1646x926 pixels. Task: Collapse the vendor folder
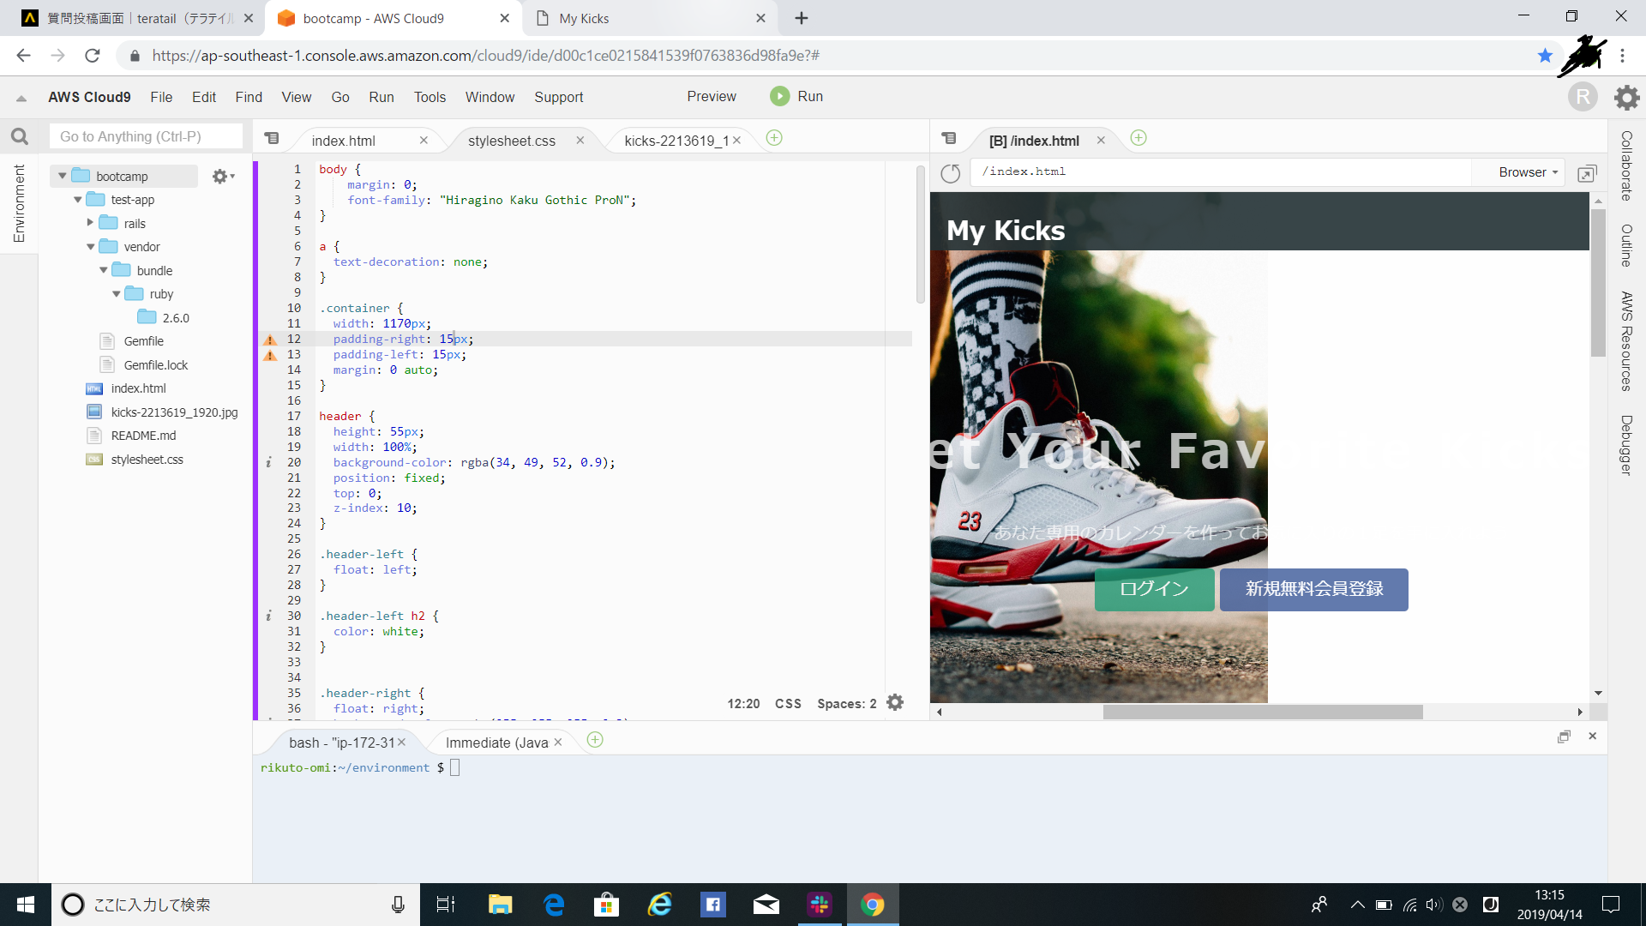click(x=90, y=247)
